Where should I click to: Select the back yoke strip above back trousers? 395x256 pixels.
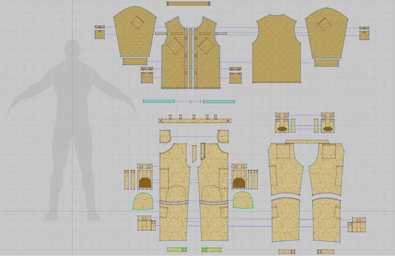click(307, 141)
